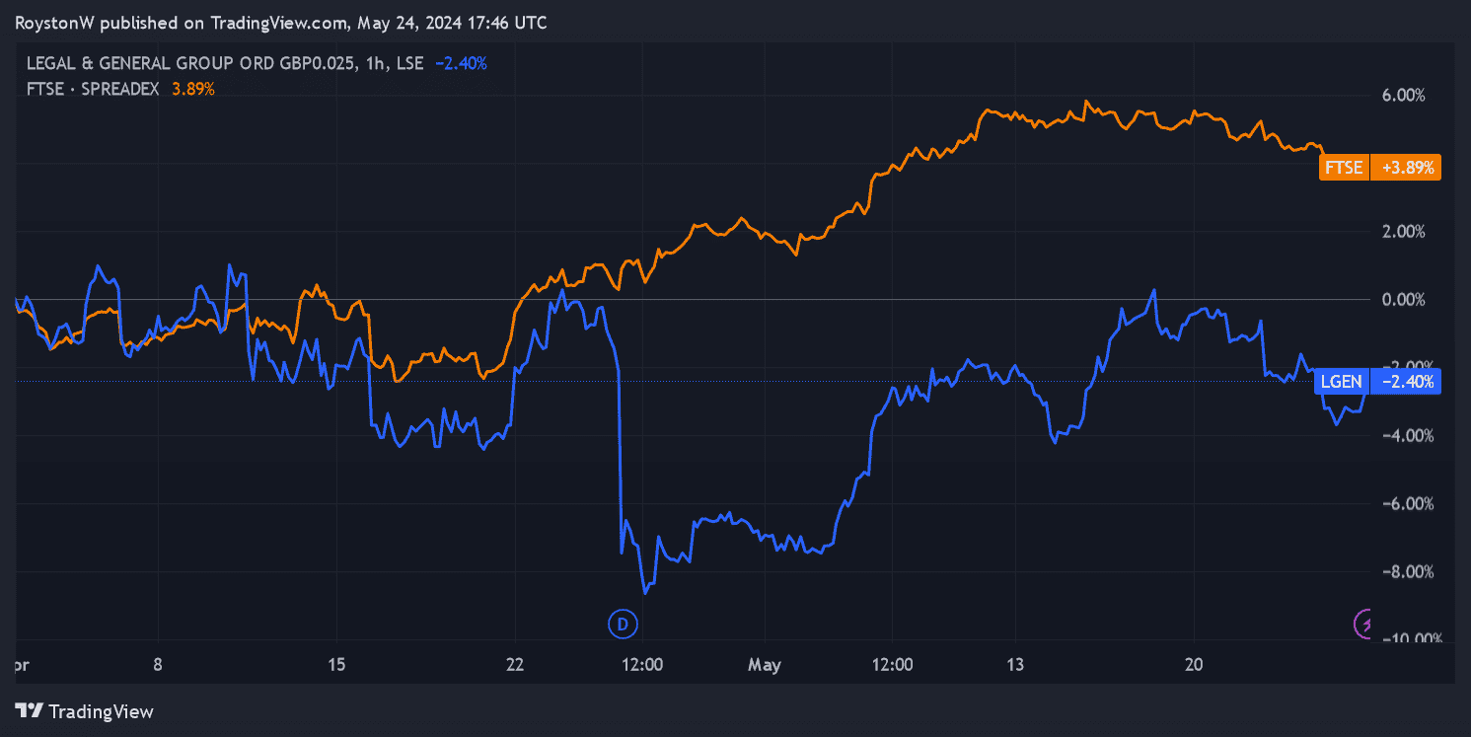The width and height of the screenshot is (1471, 737).
Task: Click the 6.00% price axis label
Action: [1403, 96]
